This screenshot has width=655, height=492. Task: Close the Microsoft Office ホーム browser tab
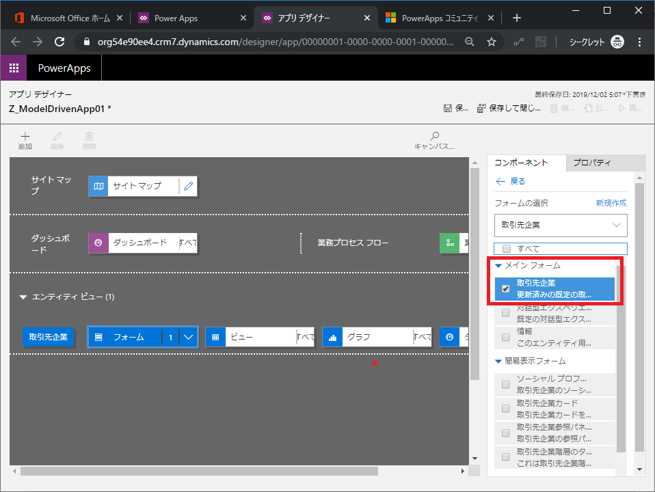[120, 18]
